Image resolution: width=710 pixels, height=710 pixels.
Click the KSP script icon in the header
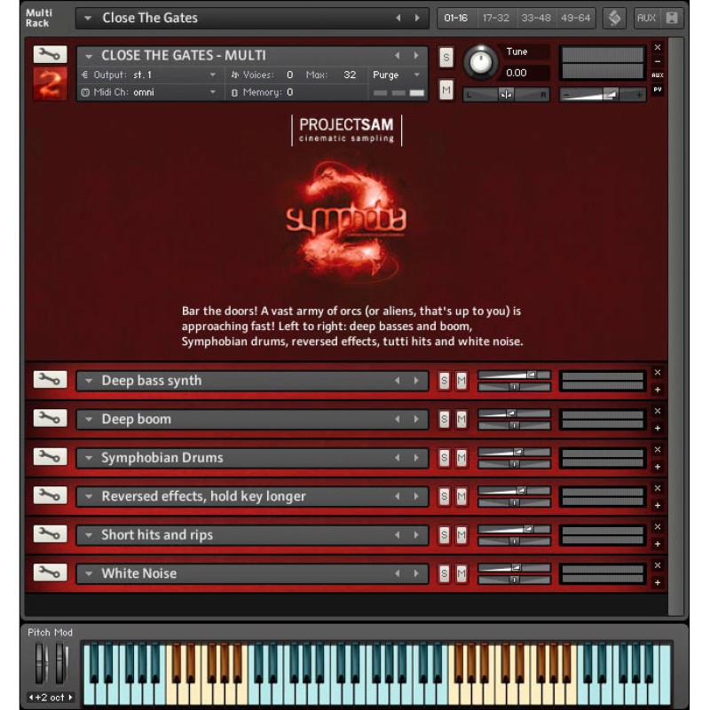(x=614, y=18)
